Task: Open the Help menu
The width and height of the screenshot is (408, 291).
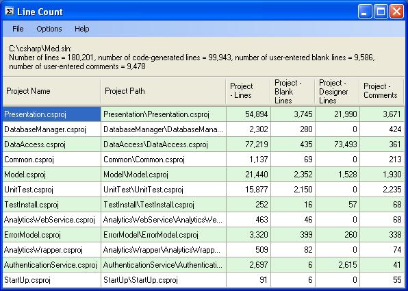Action: (x=81, y=29)
